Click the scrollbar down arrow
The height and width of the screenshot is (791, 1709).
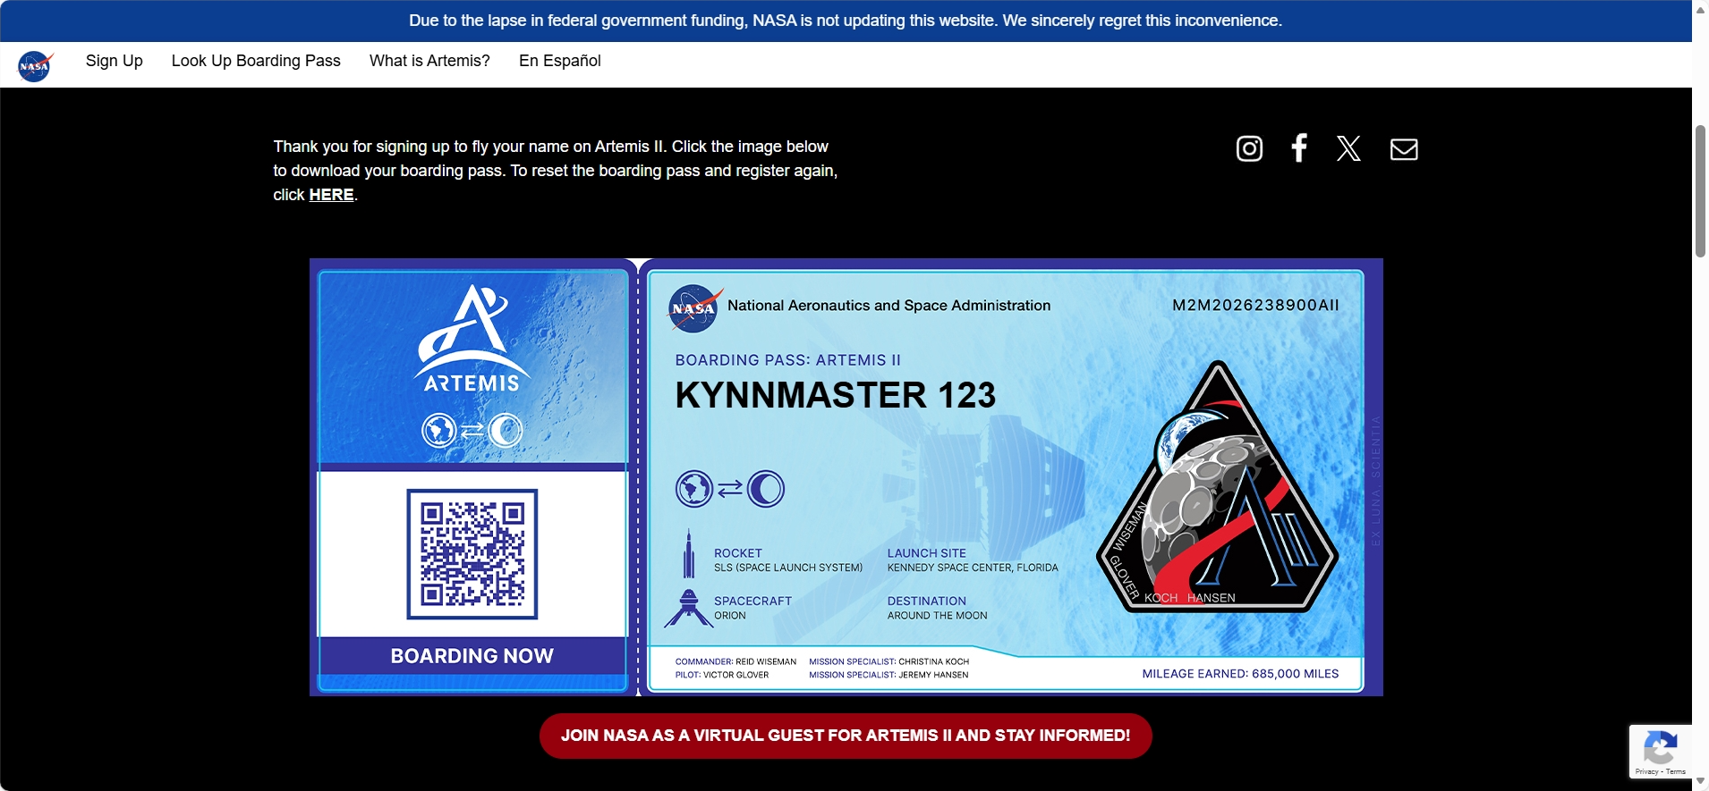(1700, 782)
